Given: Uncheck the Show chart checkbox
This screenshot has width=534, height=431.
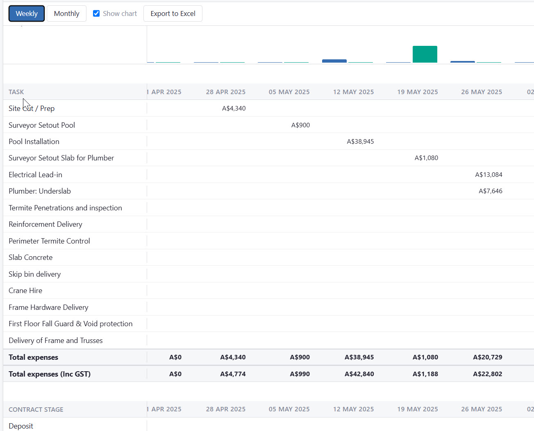Looking at the screenshot, I should 96,14.
